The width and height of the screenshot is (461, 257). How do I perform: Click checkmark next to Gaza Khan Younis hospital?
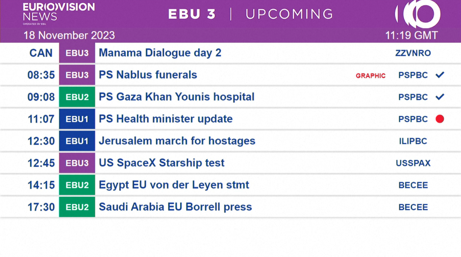[440, 97]
